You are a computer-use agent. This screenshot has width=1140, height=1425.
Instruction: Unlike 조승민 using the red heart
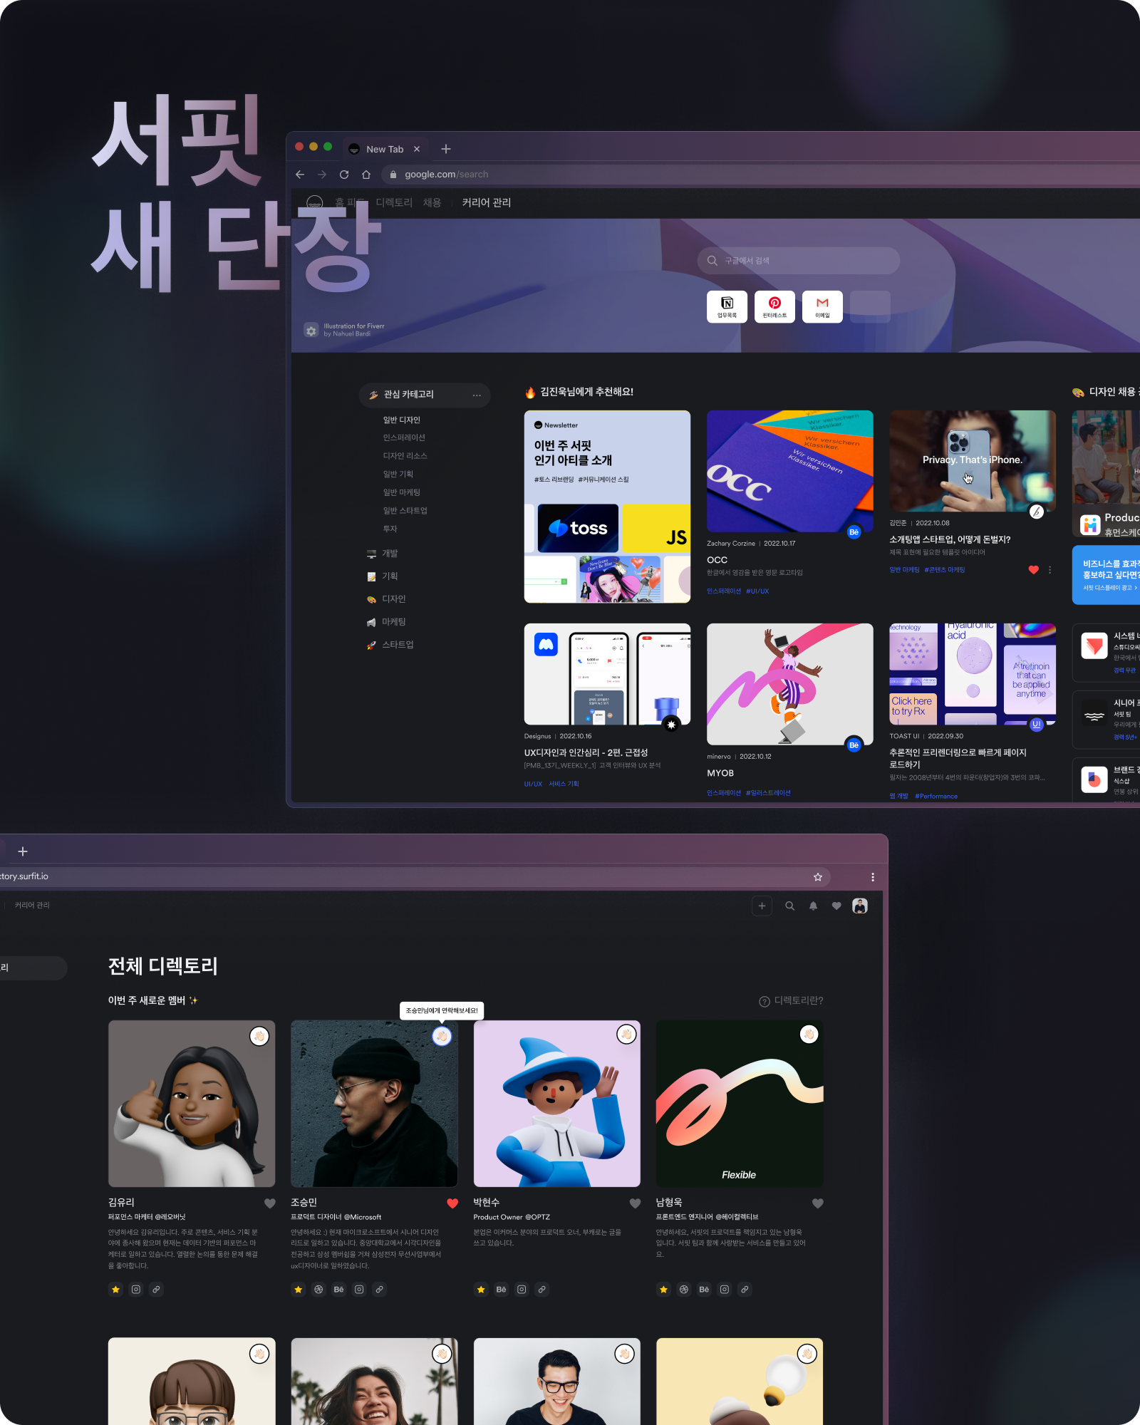tap(452, 1203)
